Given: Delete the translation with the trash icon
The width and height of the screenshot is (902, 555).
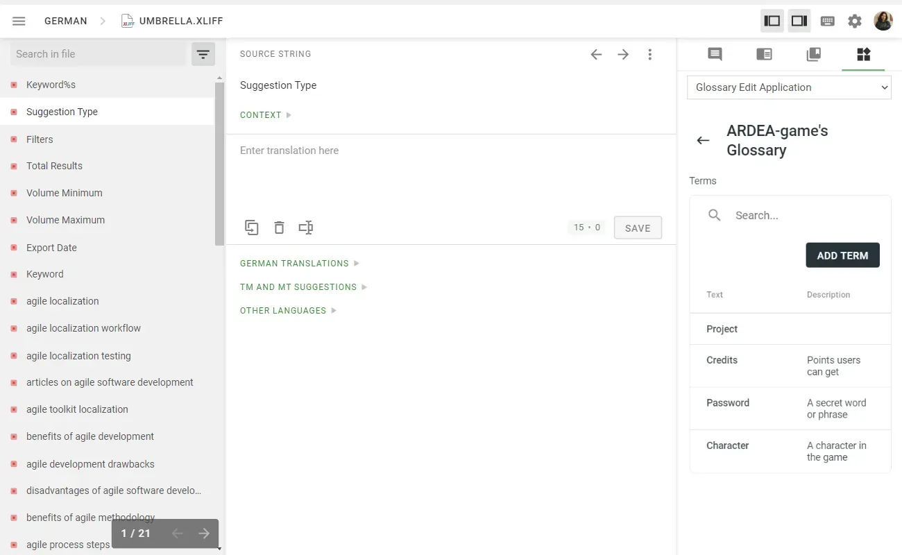Looking at the screenshot, I should [279, 227].
